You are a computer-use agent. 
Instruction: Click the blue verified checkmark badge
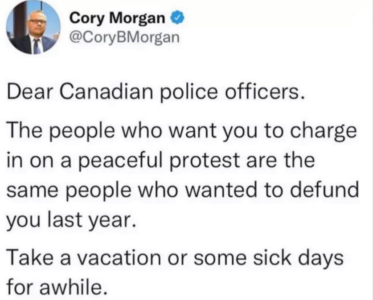(177, 18)
